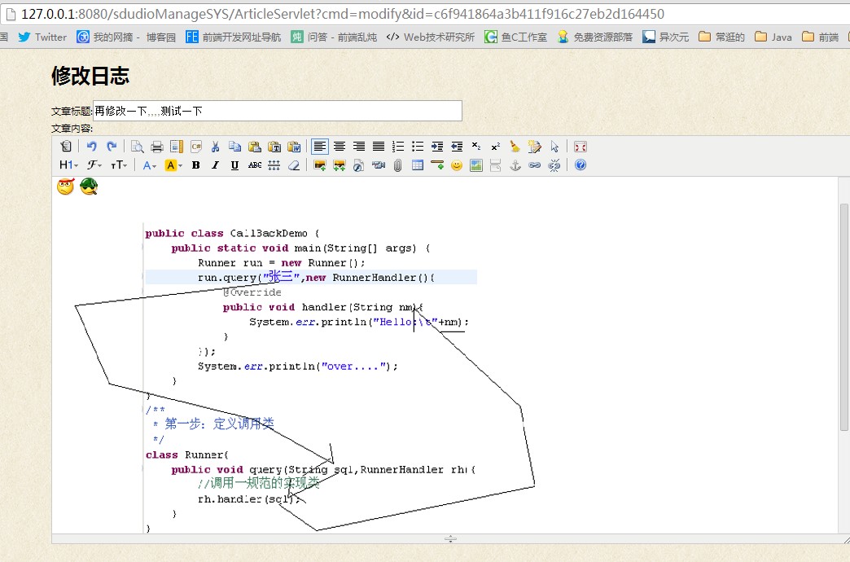Run quick format on the content
850x562 pixels.
pos(534,147)
